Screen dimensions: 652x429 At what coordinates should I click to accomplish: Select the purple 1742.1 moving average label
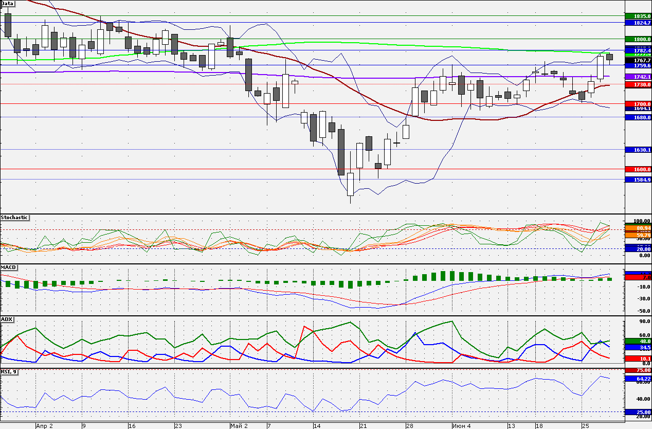tap(638, 76)
